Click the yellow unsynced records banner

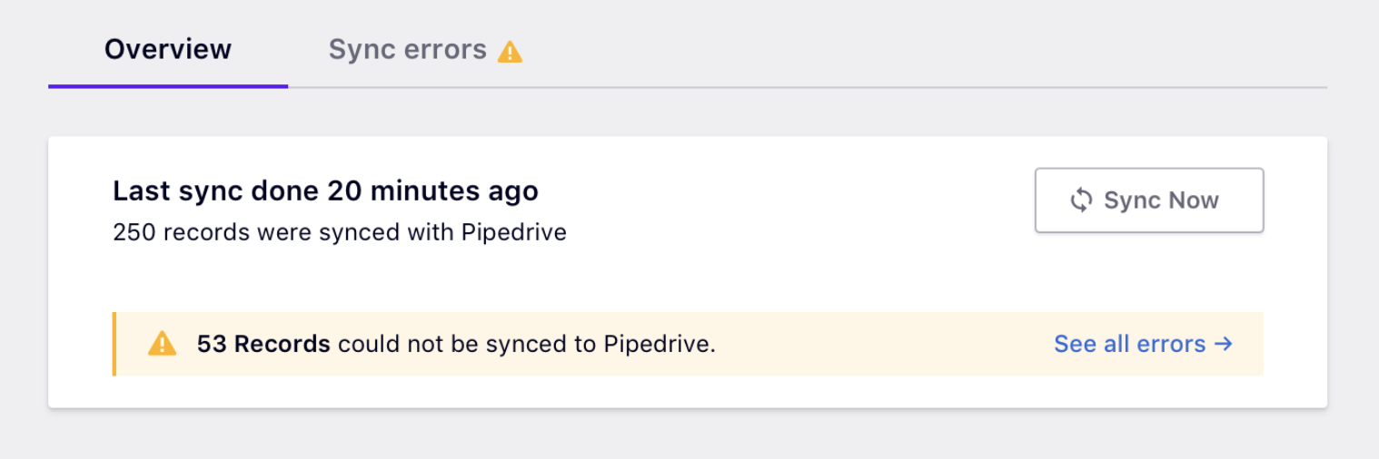pos(863,344)
